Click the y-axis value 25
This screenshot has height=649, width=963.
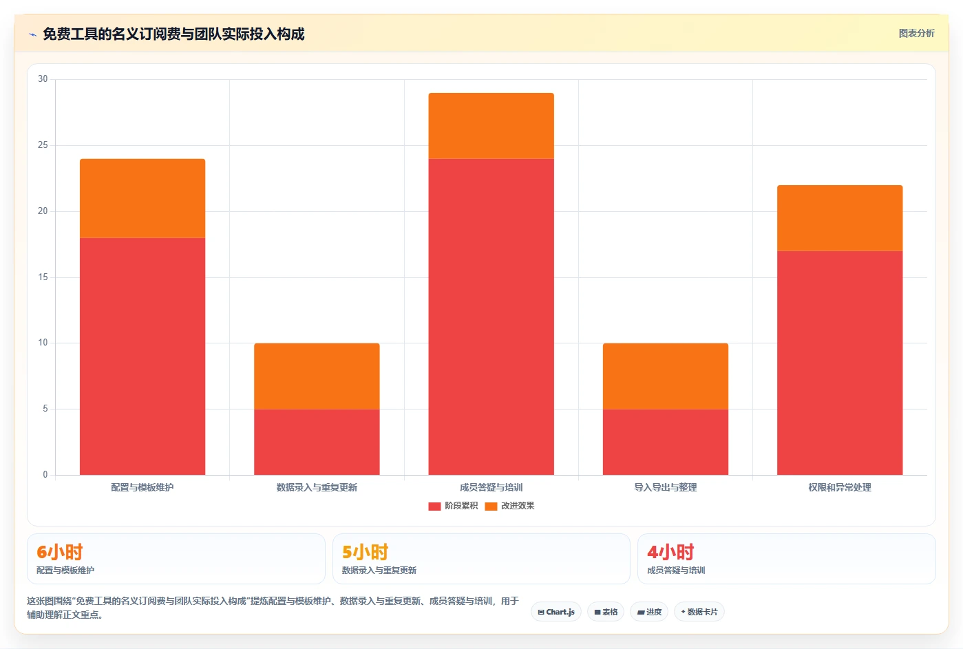[43, 145]
